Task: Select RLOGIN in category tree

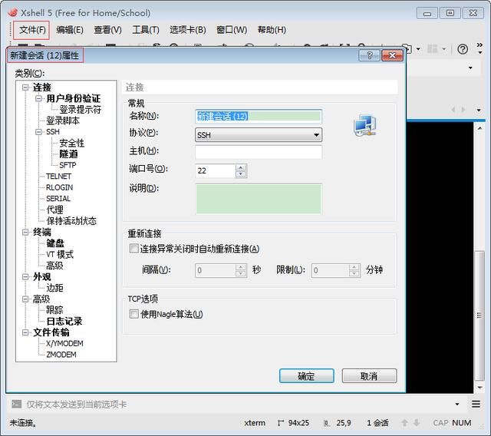Action: tap(60, 187)
